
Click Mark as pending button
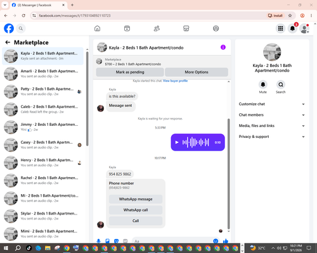130,72
